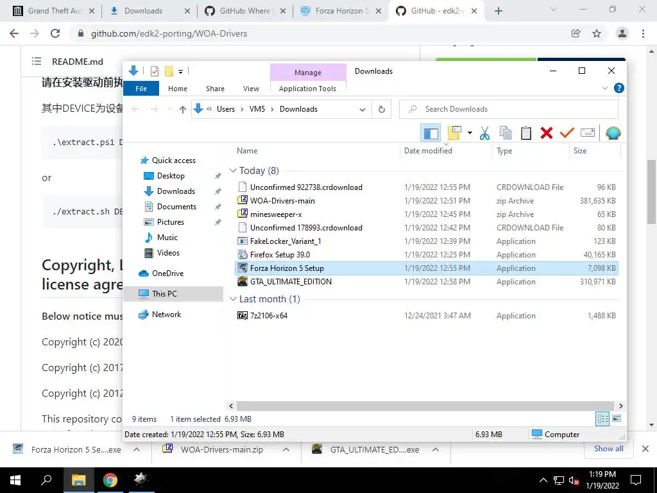The image size is (657, 493).
Task: Switch to details view icon in status bar
Action: (x=602, y=419)
